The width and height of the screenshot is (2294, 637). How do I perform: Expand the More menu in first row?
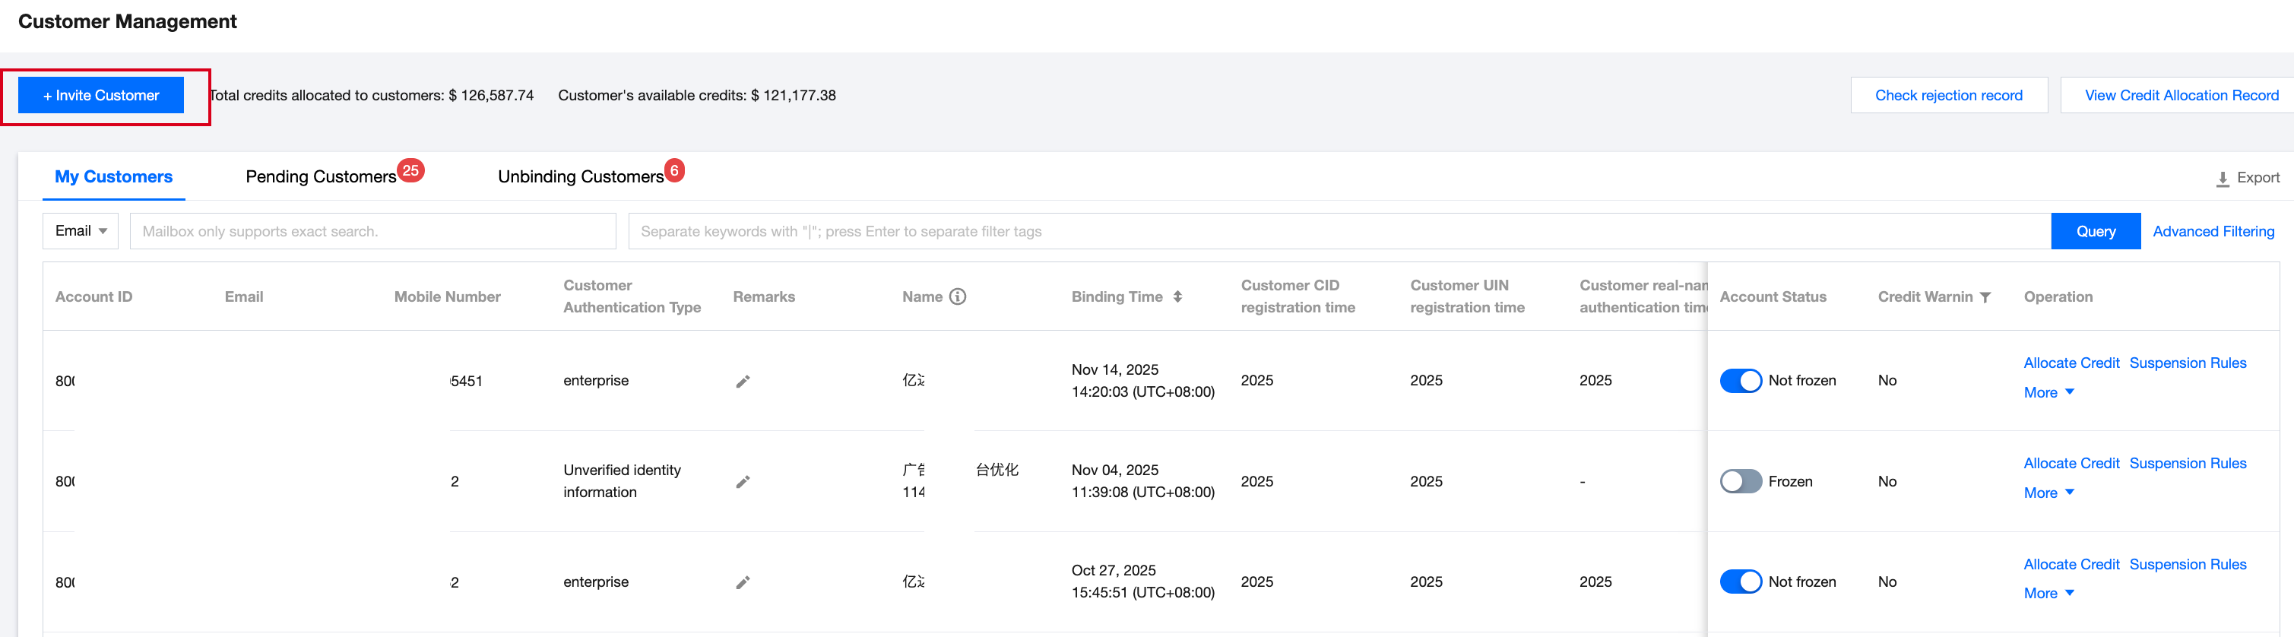2048,393
